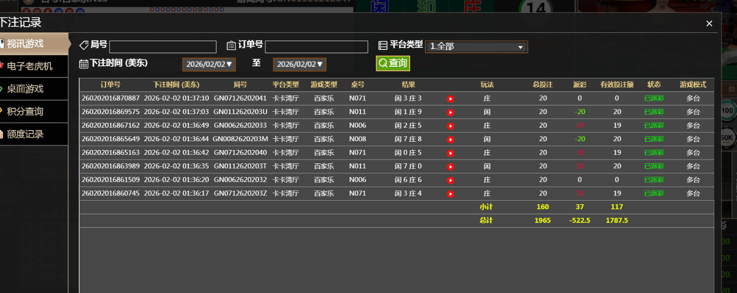This screenshot has width=737, height=293.
Task: Switch to the 电子老虎机 tab
Action: pos(30,66)
